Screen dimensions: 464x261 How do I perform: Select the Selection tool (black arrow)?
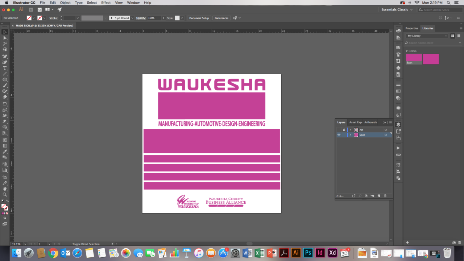click(5, 32)
